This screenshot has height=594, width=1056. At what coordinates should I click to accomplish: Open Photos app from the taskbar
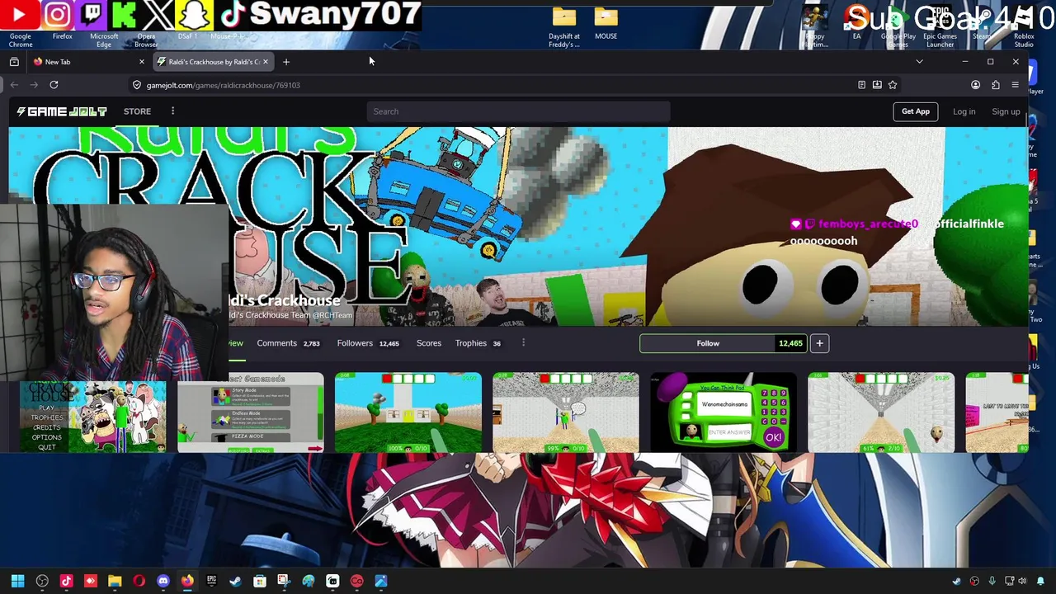380,581
